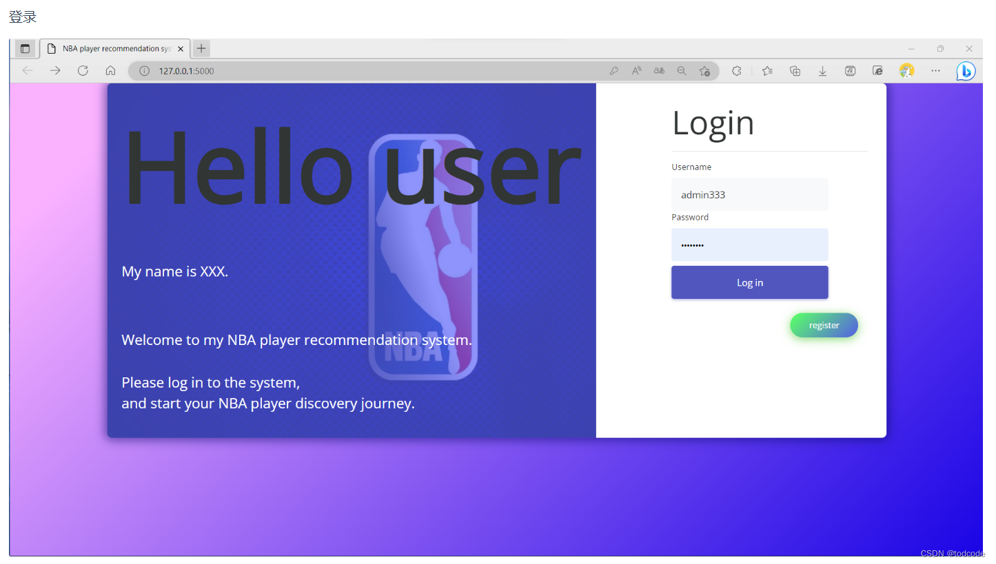Close the browser window
Viewport: 996px width, 564px height.
point(969,49)
